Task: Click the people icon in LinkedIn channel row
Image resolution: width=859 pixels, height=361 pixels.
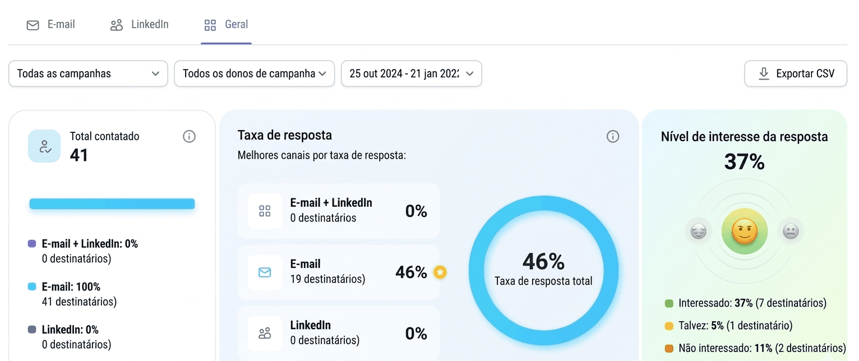Action: [265, 334]
